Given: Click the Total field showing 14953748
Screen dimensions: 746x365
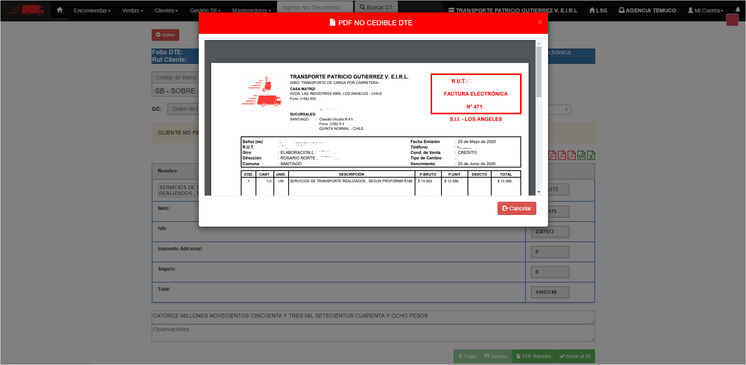Looking at the screenshot, I should point(550,292).
